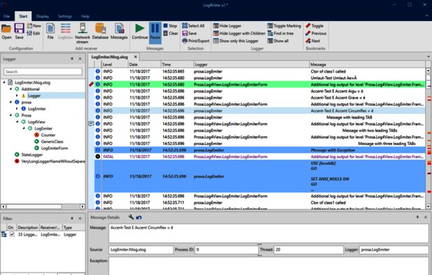Switch to the Start ribbon tab
432x275 pixels.
click(x=23, y=16)
